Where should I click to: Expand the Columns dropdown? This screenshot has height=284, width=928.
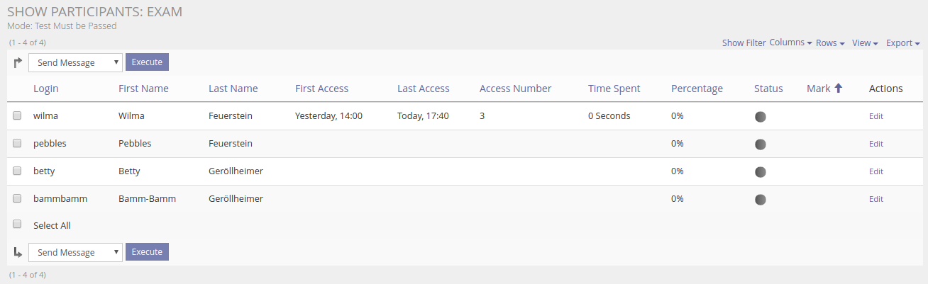(790, 42)
